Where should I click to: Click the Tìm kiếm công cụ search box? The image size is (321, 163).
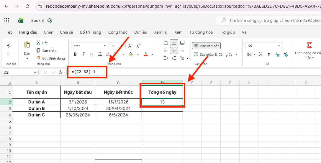(x=268, y=20)
